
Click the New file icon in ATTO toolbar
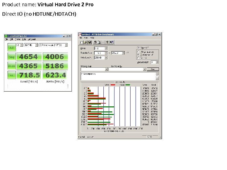point(82,42)
